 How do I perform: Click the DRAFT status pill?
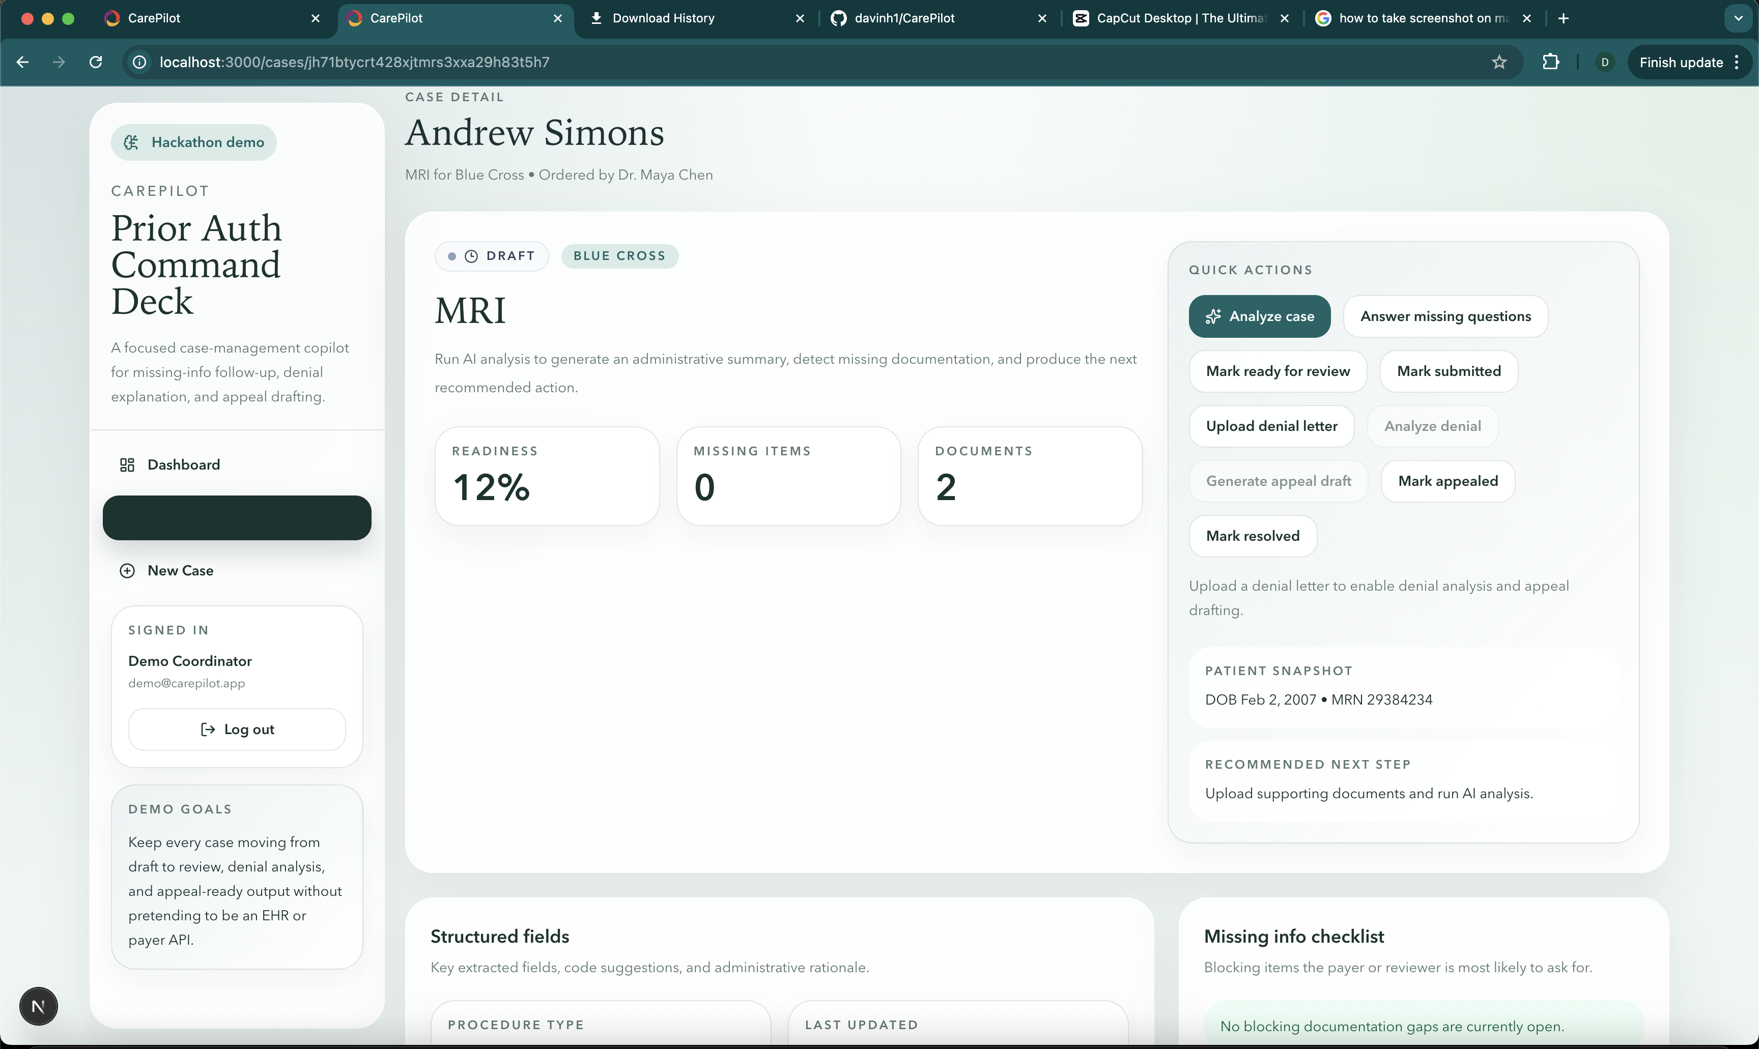(492, 256)
